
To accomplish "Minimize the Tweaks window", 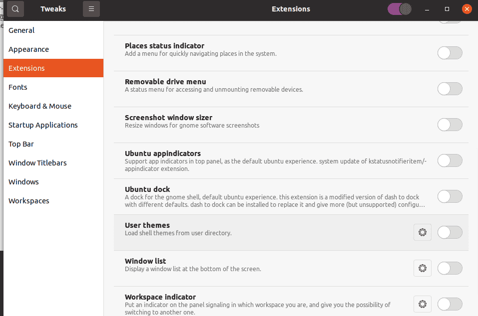I will 427,9.
